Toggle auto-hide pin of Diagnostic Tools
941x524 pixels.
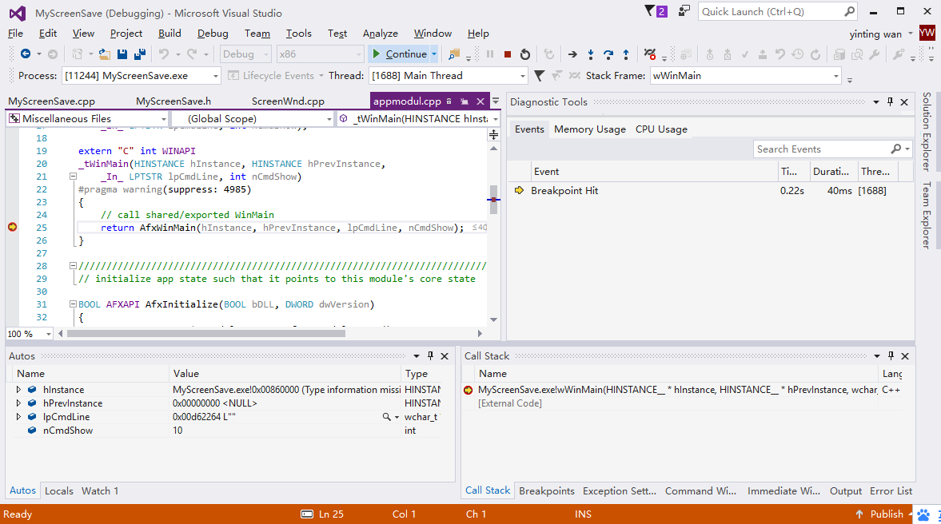coord(890,102)
